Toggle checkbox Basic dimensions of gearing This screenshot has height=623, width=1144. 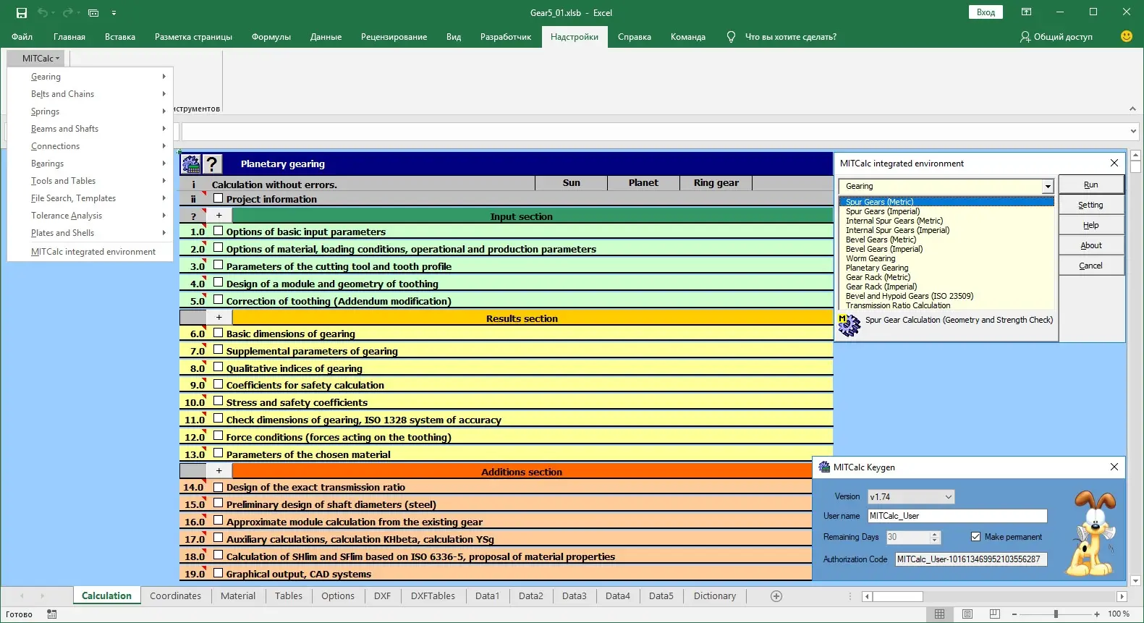[x=219, y=333]
